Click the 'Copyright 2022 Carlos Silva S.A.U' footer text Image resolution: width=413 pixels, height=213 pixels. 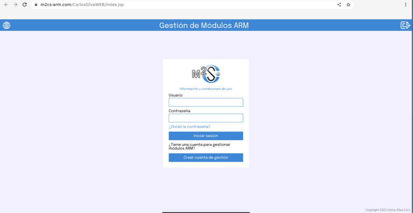click(x=389, y=210)
